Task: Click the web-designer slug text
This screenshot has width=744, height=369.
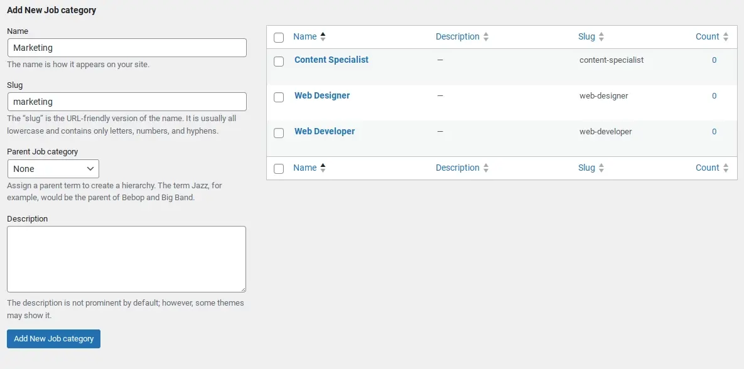Action: (603, 96)
